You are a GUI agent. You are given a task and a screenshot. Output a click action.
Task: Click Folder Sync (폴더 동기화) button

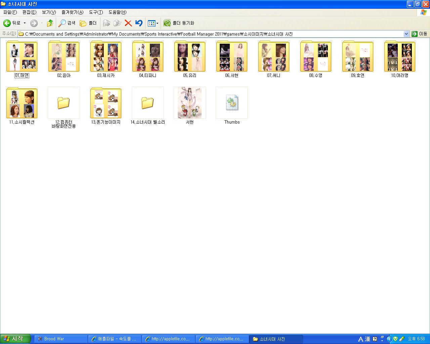pyautogui.click(x=179, y=23)
